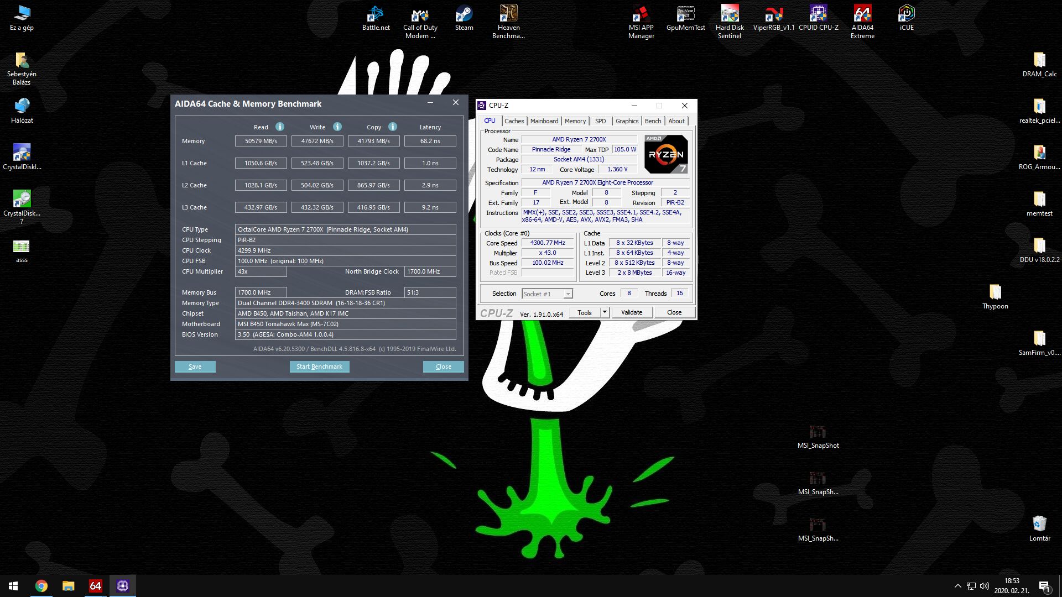Screen dimensions: 1062x597
Task: Open the SamFirm_v0 folder
Action: tap(1039, 343)
